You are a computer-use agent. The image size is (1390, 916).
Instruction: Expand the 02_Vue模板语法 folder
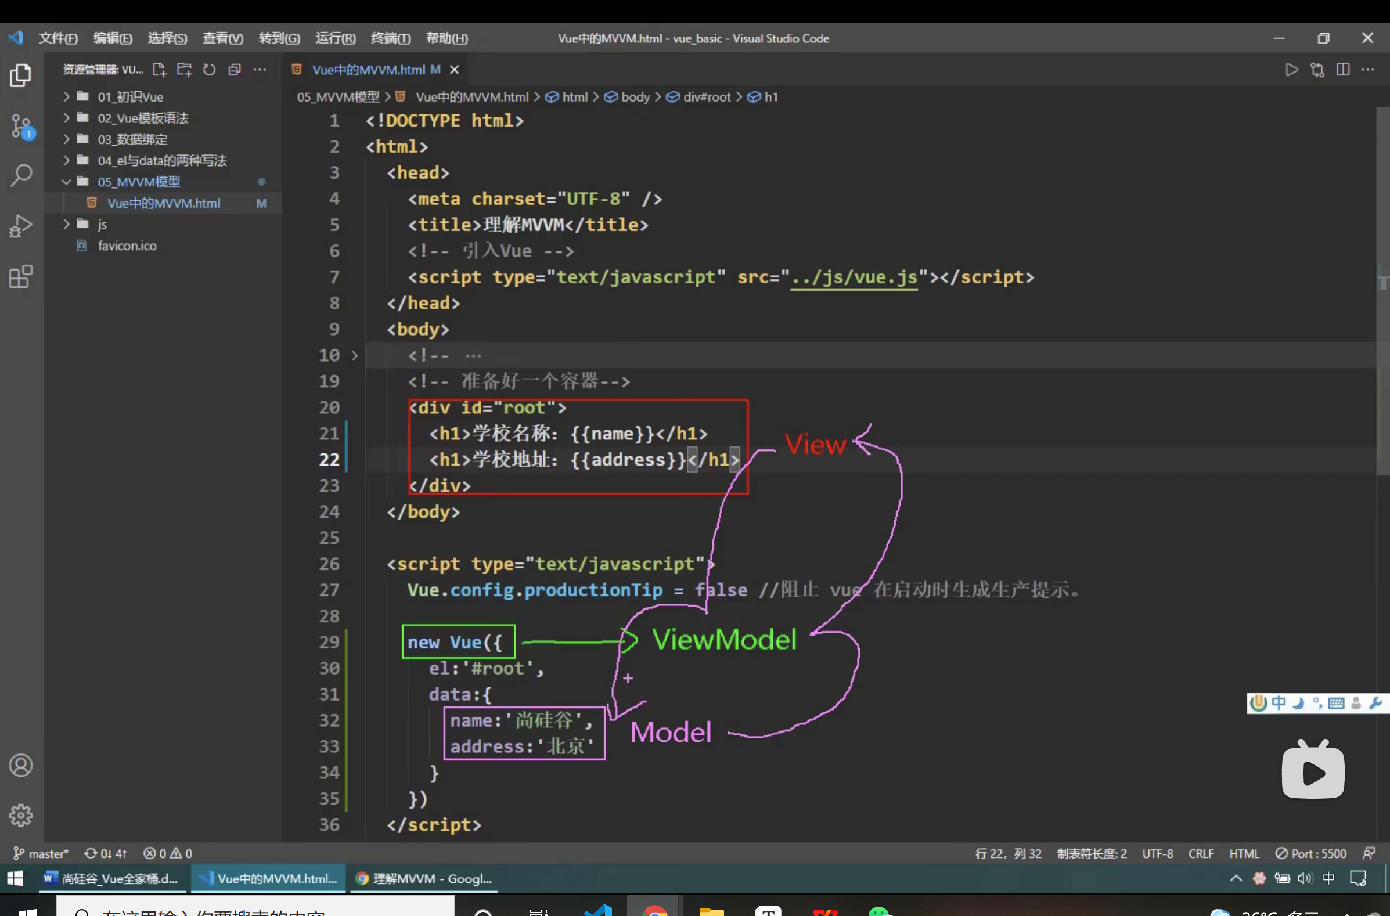pyautogui.click(x=163, y=118)
